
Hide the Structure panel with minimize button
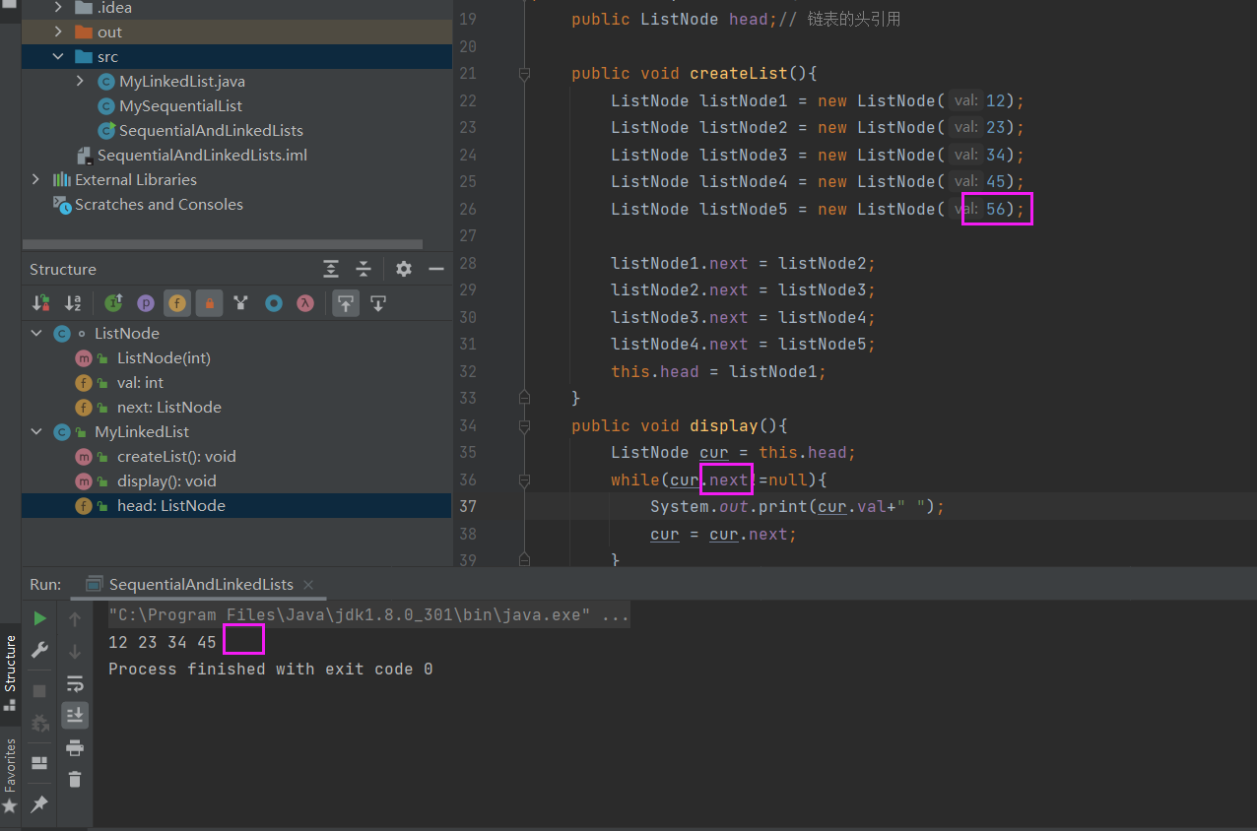[435, 268]
